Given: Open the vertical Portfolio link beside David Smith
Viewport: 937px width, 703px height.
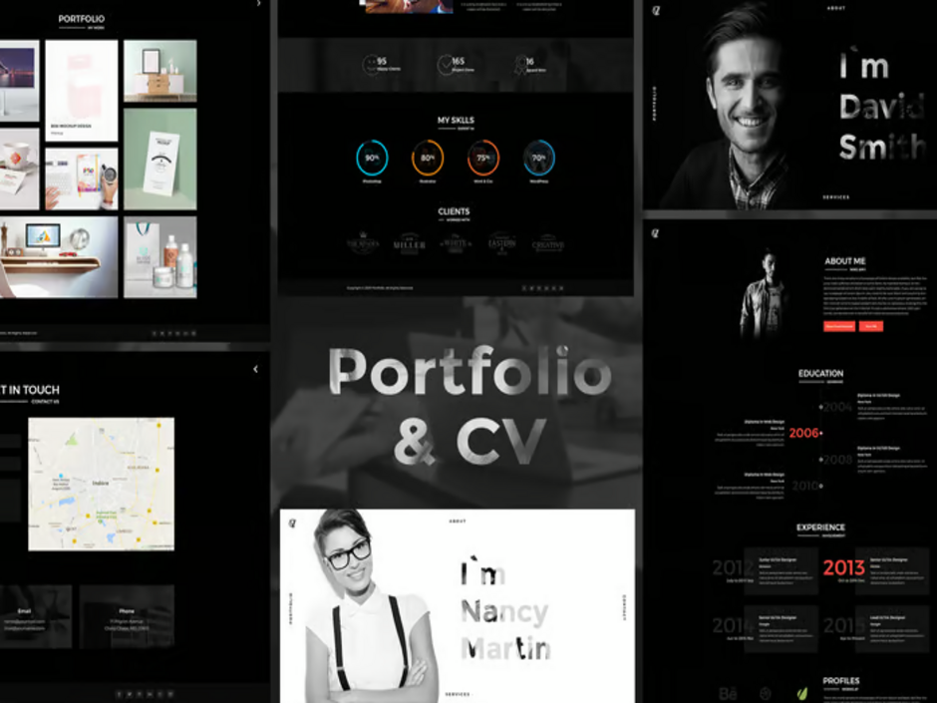Looking at the screenshot, I should [655, 105].
